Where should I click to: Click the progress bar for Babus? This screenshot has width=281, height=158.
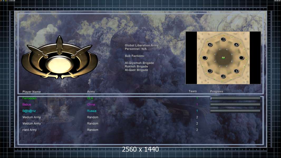coord(235,105)
